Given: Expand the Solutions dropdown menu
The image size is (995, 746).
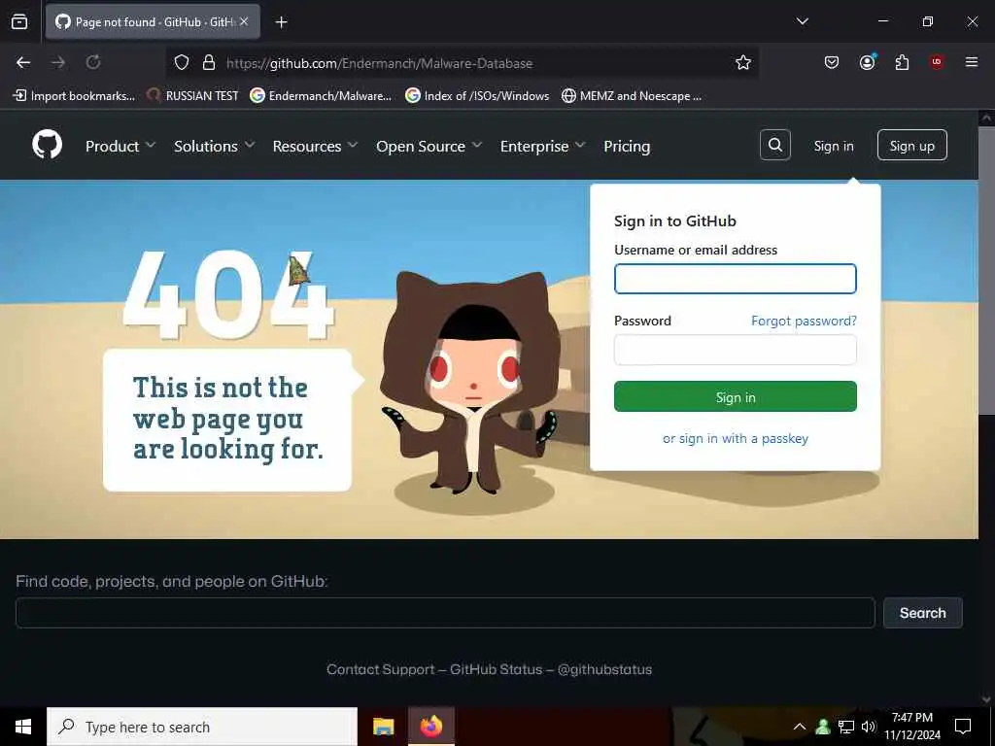Looking at the screenshot, I should [215, 146].
